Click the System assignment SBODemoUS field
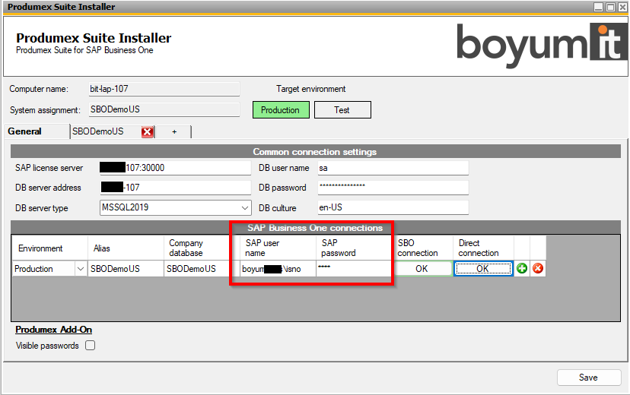This screenshot has height=395, width=630. 164,109
